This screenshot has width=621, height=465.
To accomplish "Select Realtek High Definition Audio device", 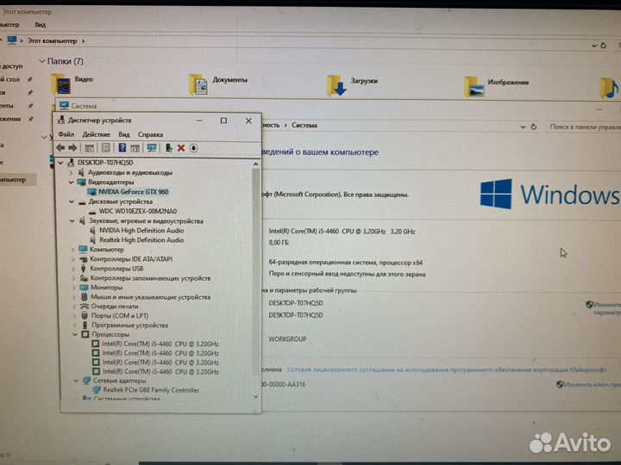I will tap(141, 239).
